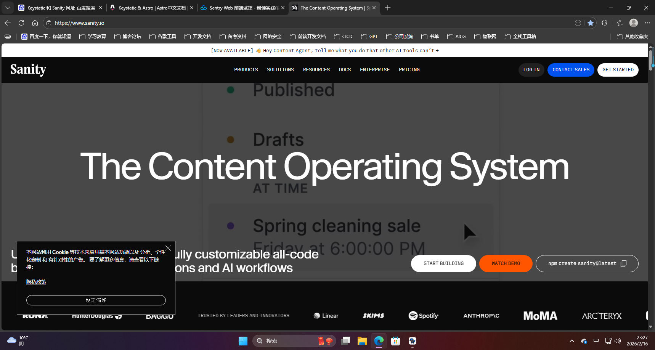The width and height of the screenshot is (655, 350).
Task: Open Microsoft Edge from taskbar
Action: (x=379, y=341)
